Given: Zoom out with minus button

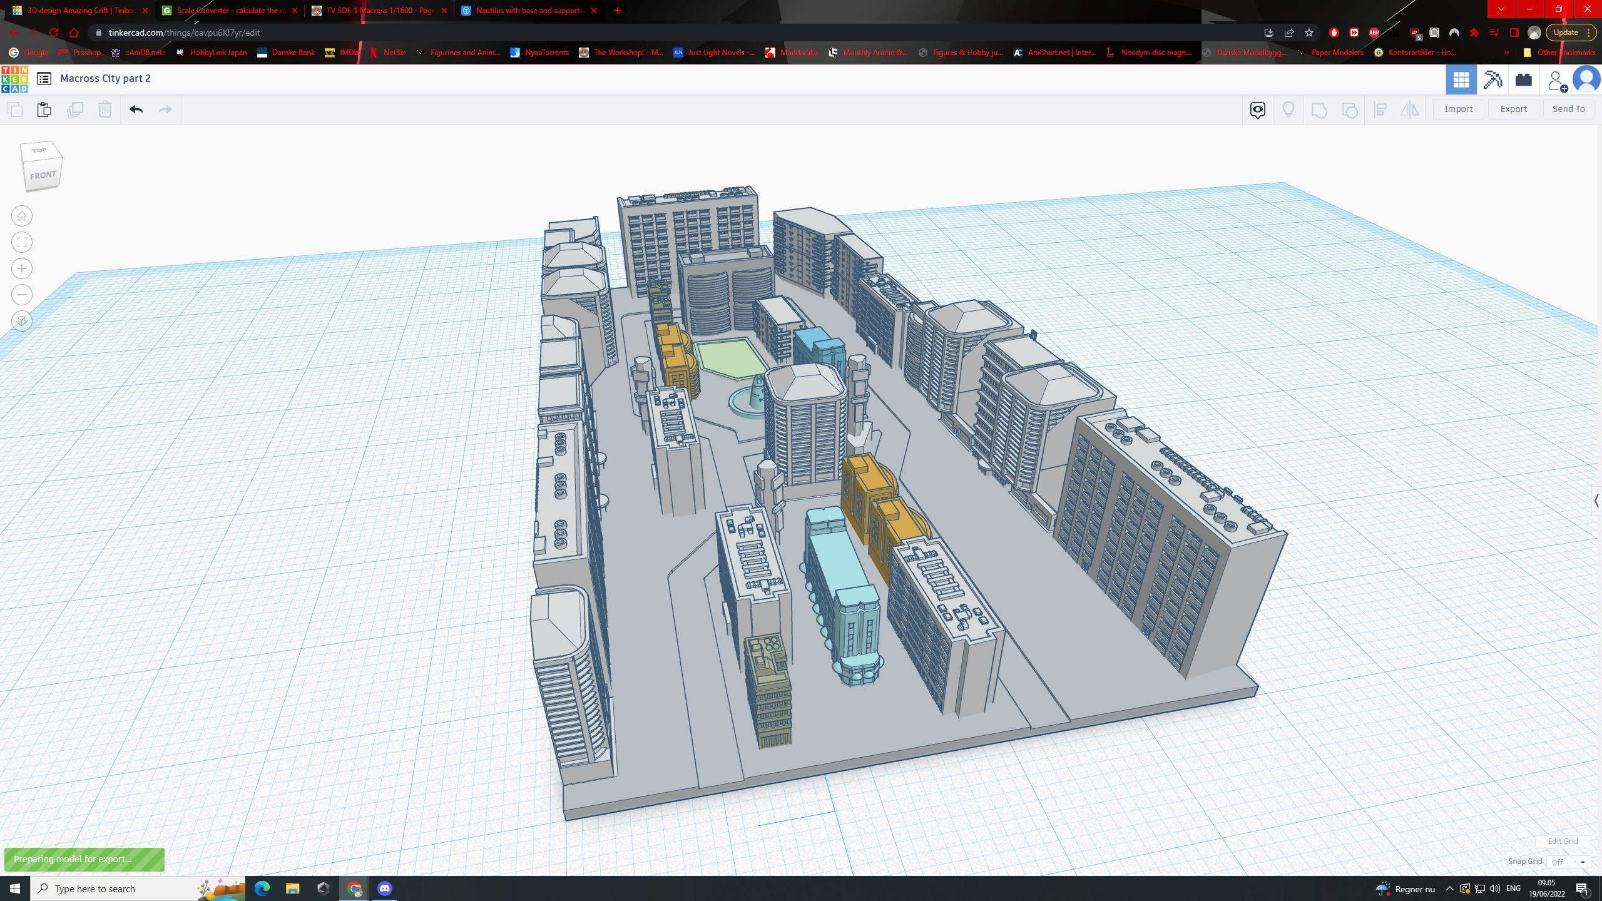Looking at the screenshot, I should tap(22, 295).
